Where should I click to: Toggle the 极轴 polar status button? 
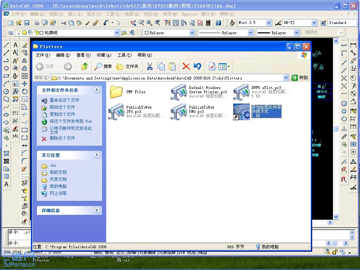(132, 252)
